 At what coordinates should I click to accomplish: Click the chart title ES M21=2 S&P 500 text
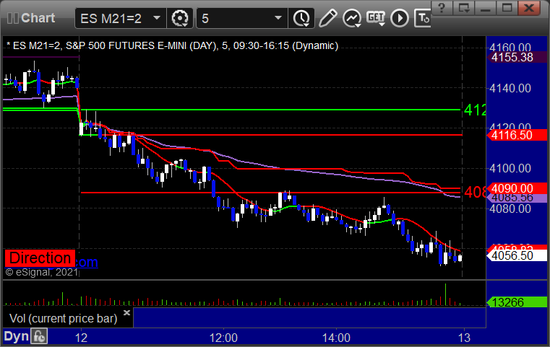[x=172, y=46]
